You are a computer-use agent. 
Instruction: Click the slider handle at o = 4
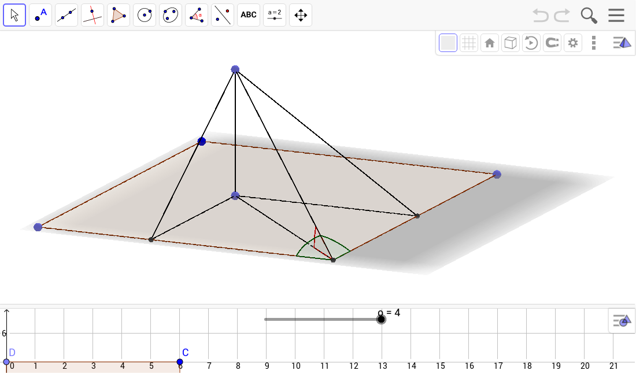(381, 320)
